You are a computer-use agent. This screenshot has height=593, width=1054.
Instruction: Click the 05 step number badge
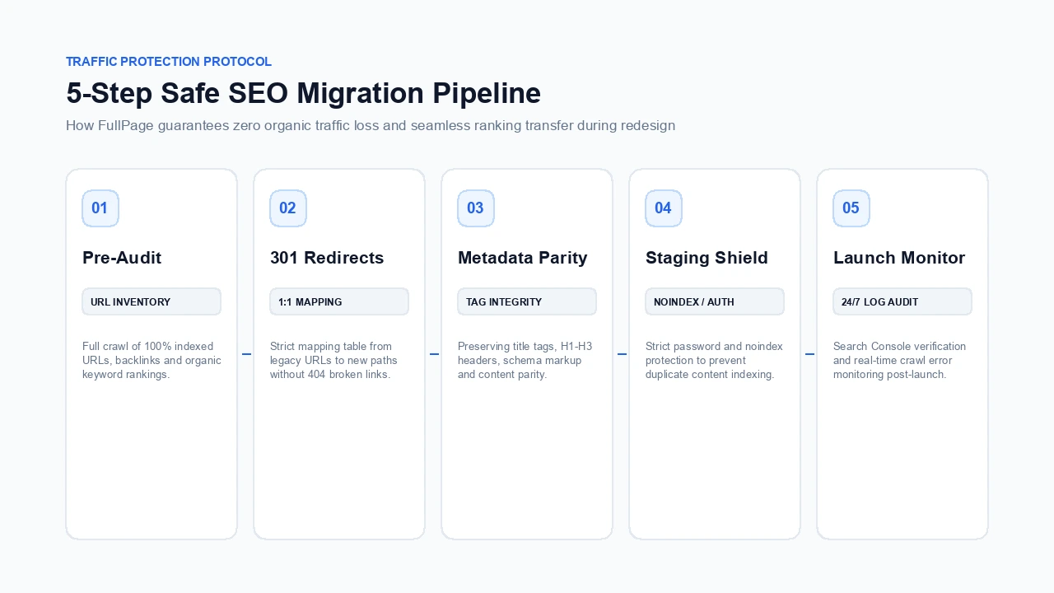[851, 208]
